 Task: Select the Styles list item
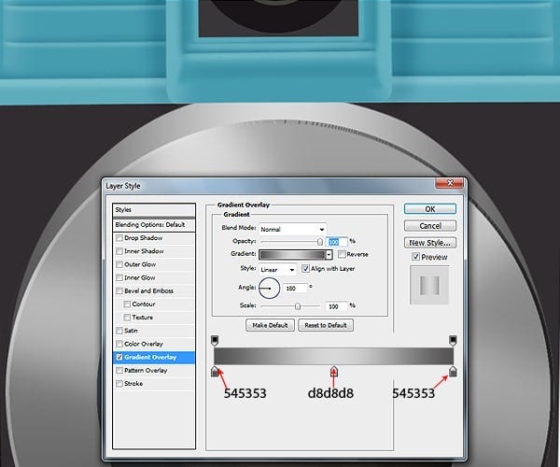click(154, 210)
